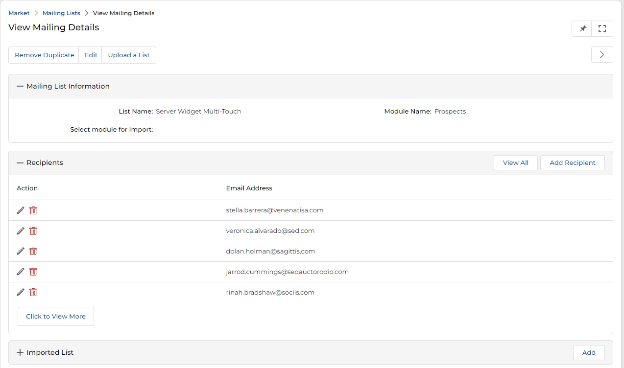Screen dimensions: 624x368
Task: Delete the dolan.holman@sagittis.com recipient
Action: (33, 251)
